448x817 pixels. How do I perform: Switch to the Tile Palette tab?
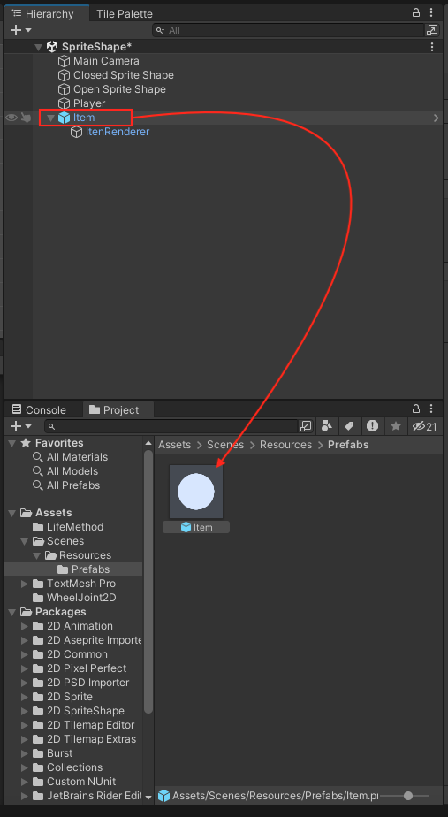125,13
